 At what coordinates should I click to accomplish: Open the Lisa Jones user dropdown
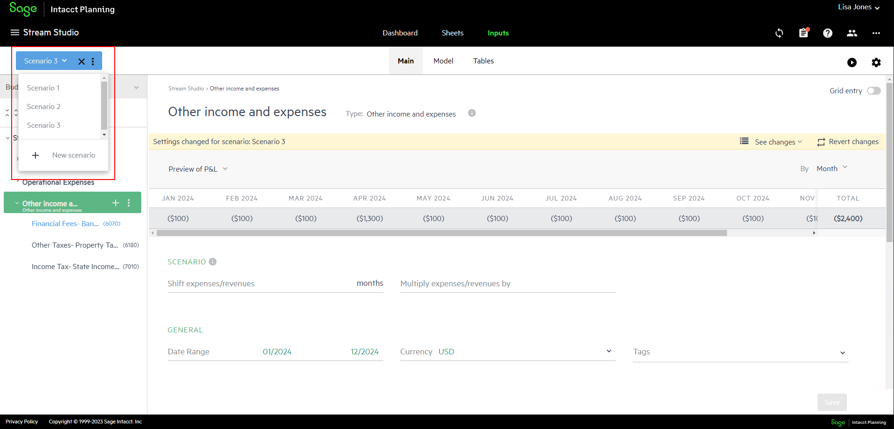[x=859, y=7]
